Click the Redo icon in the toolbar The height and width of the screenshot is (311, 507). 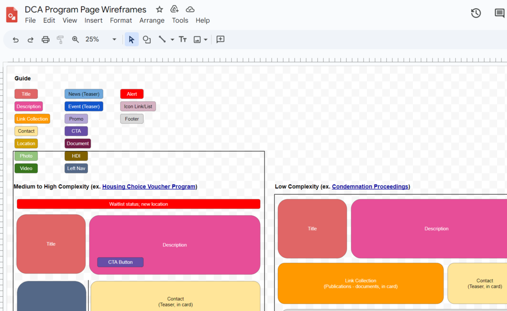click(30, 39)
